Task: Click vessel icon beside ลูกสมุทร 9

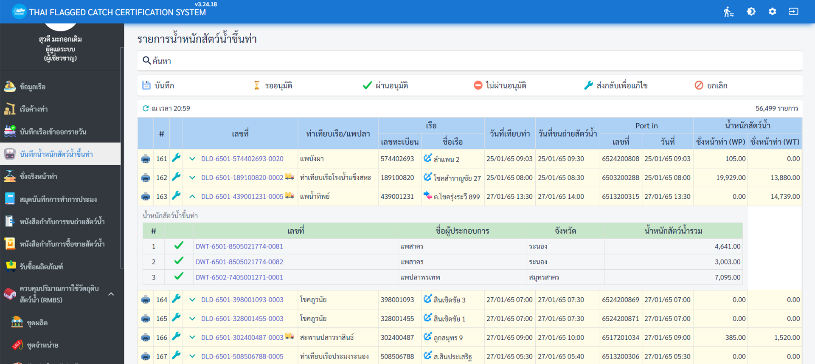Action: click(427, 337)
